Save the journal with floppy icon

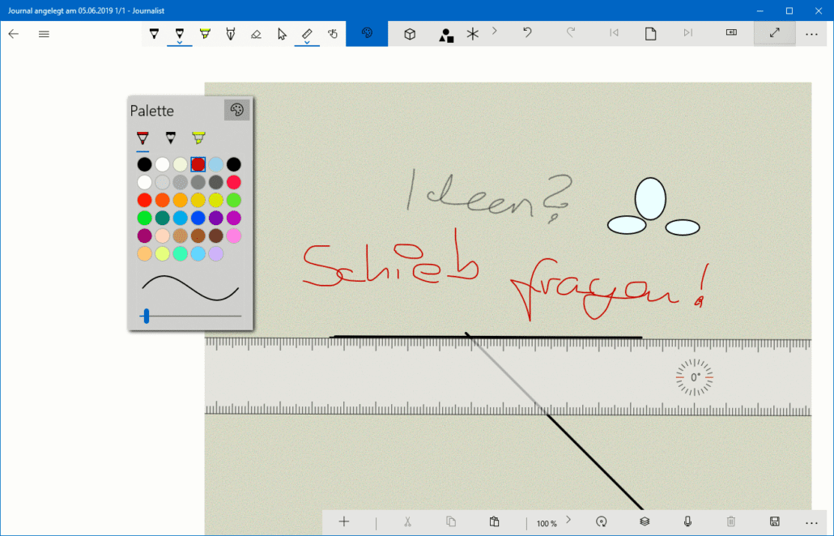(x=774, y=521)
